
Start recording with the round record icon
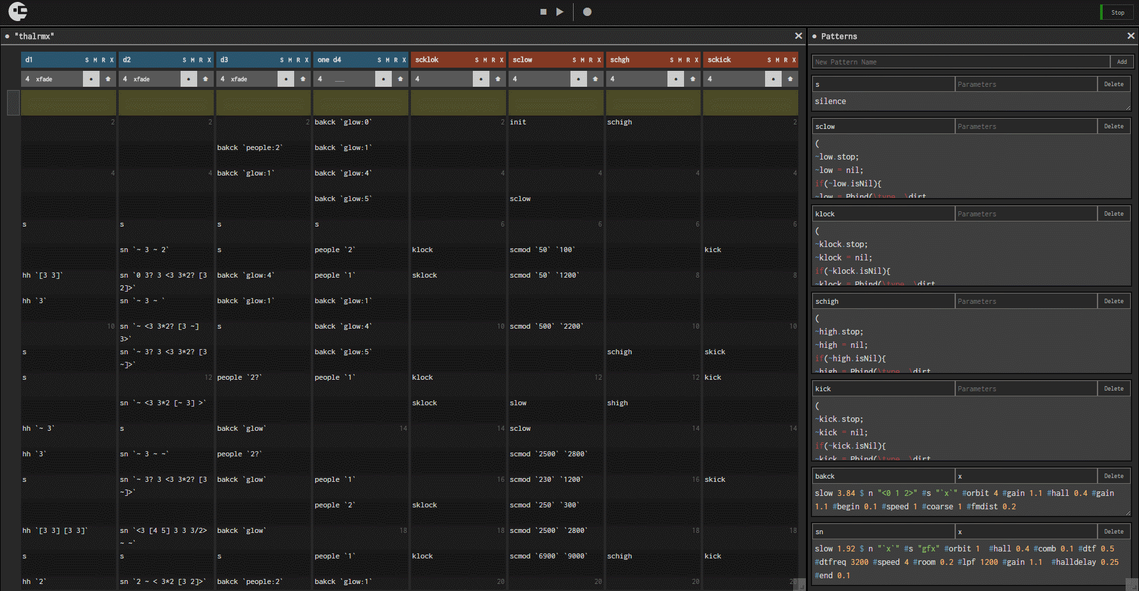coord(587,12)
